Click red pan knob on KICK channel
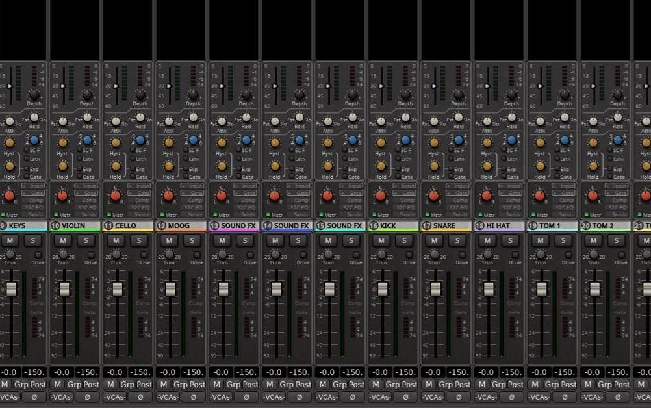Viewport: 651px width, 408px height. pyautogui.click(x=381, y=196)
